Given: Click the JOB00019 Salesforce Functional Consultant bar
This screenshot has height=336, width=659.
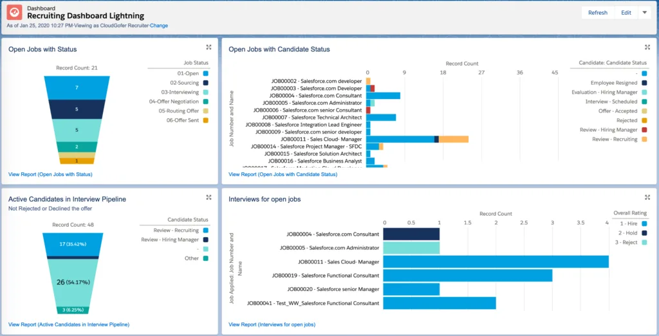Looking at the screenshot, I should 468,275.
